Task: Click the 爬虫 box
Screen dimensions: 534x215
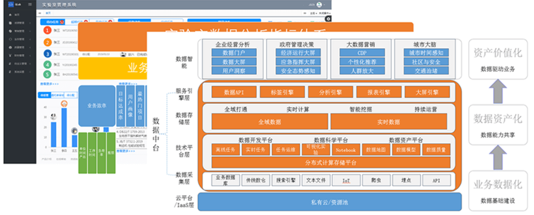Action: tap(376, 180)
